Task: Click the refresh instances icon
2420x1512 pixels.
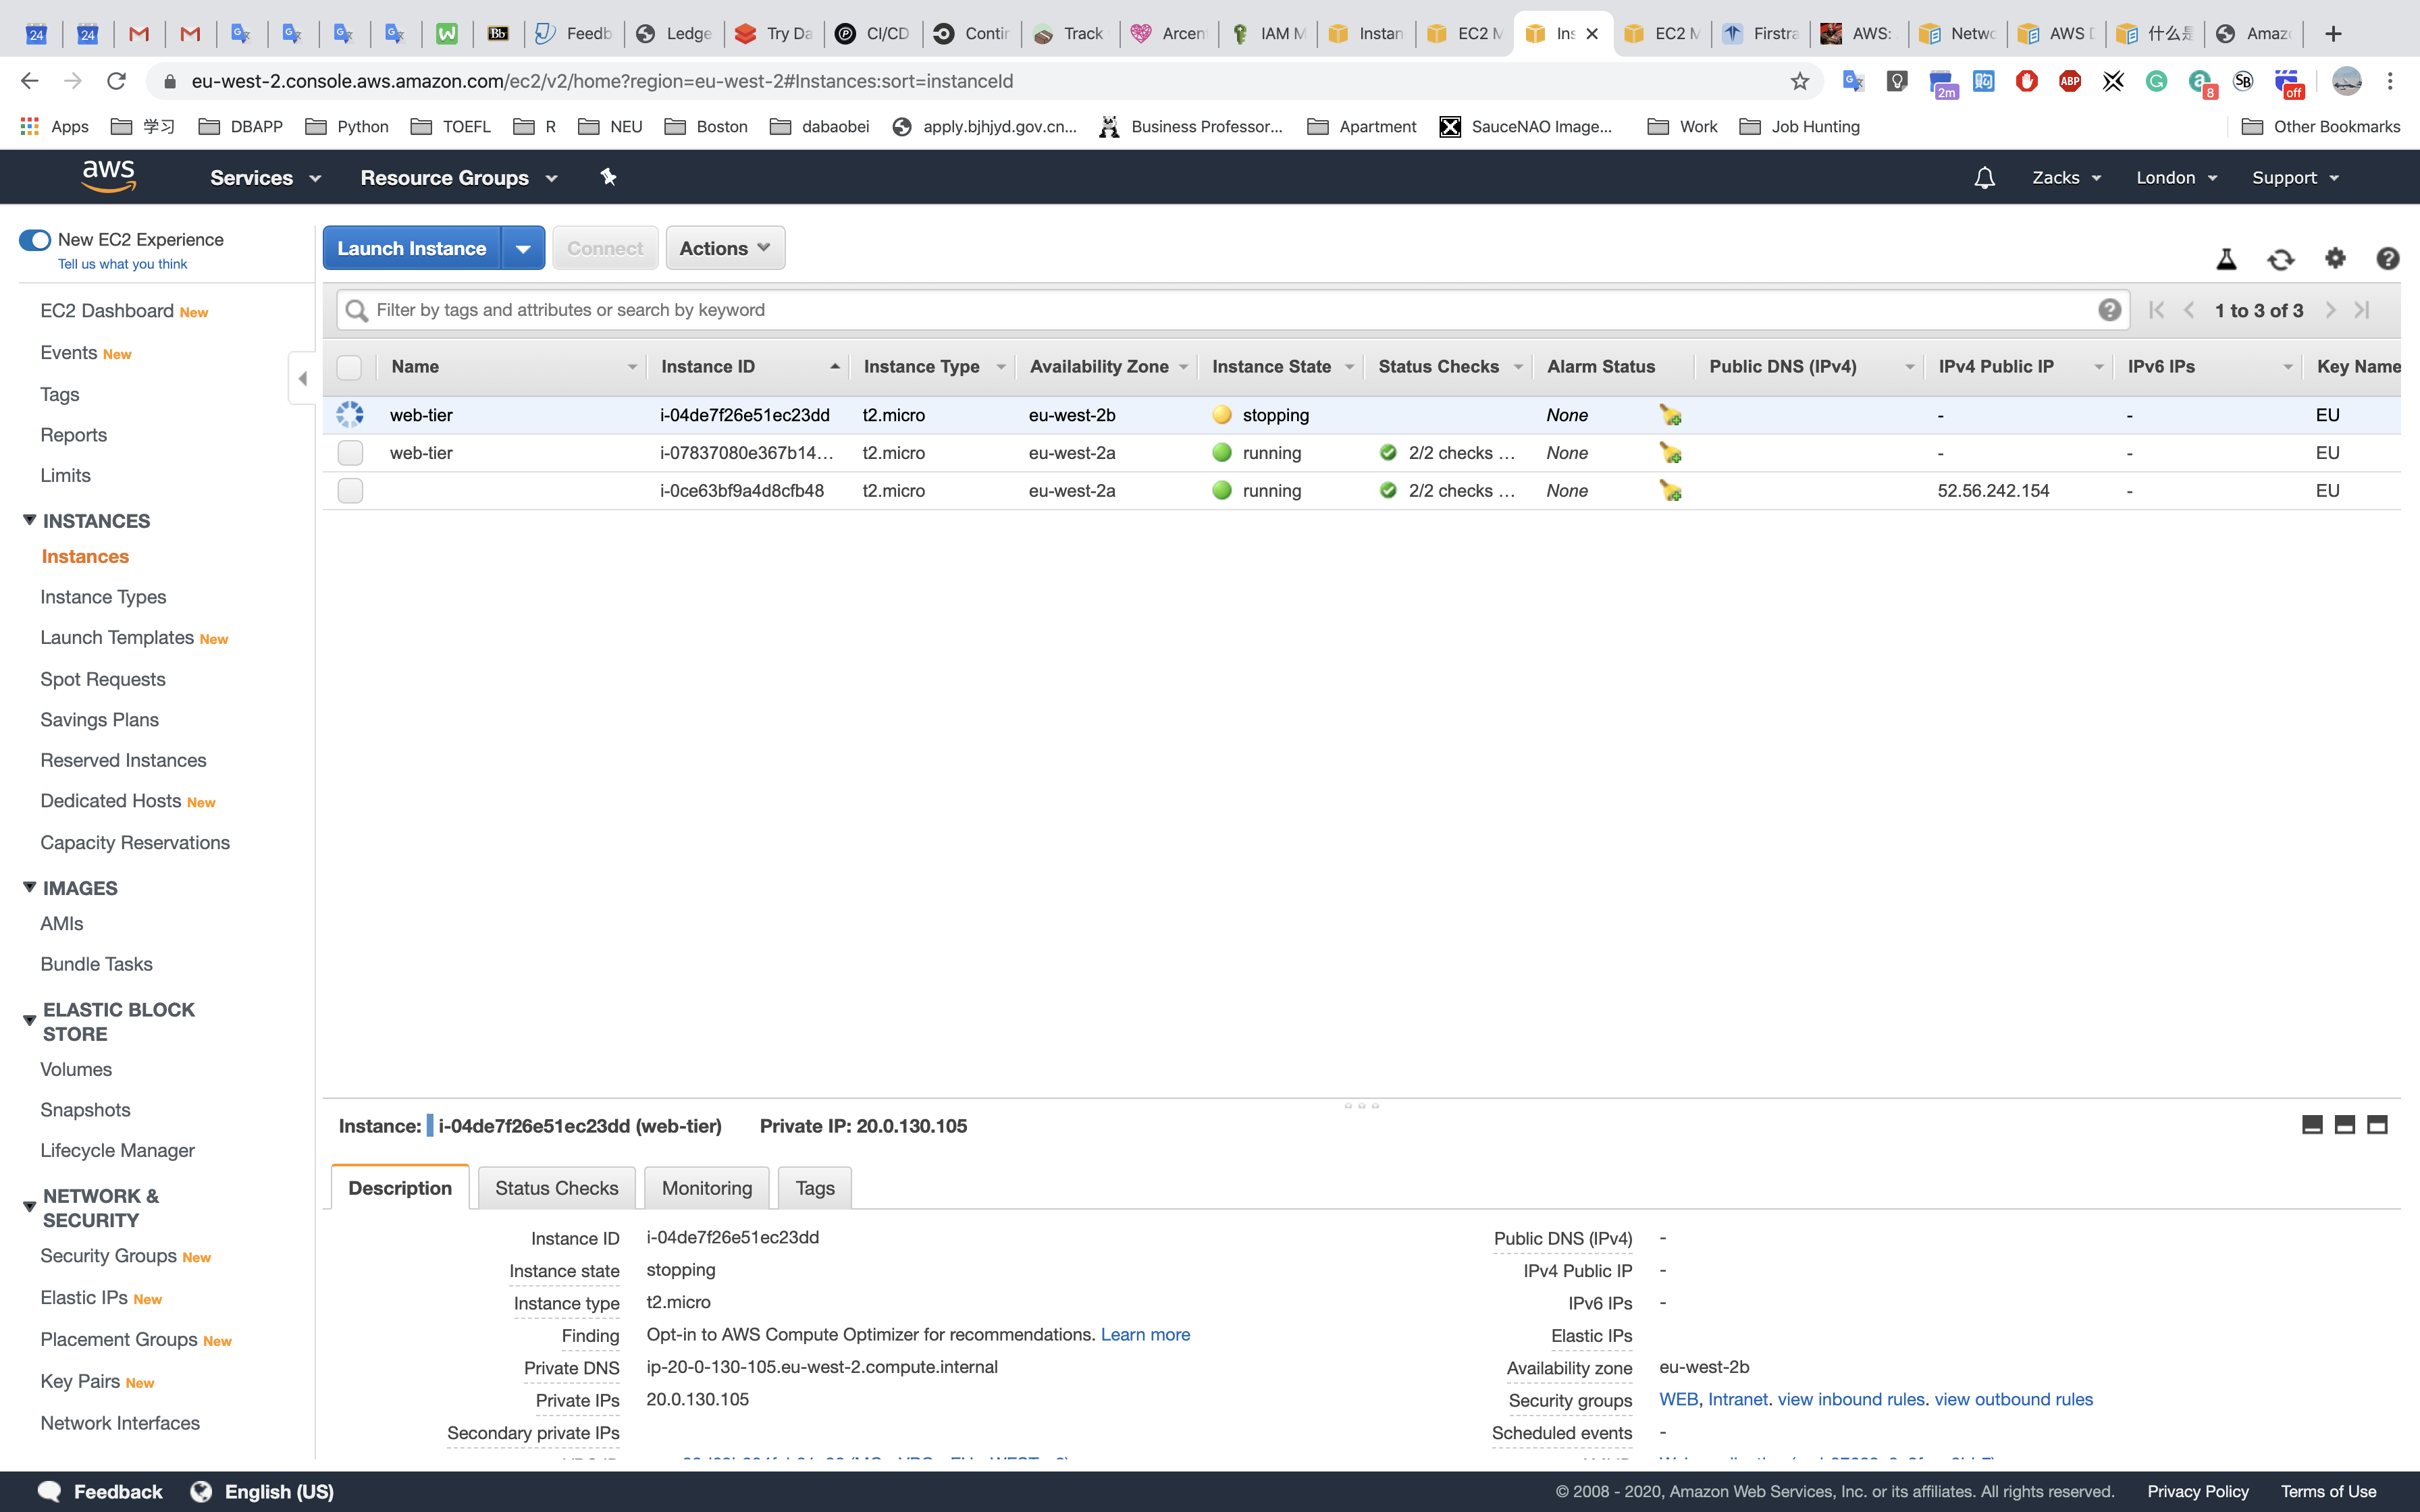Action: (x=2280, y=260)
